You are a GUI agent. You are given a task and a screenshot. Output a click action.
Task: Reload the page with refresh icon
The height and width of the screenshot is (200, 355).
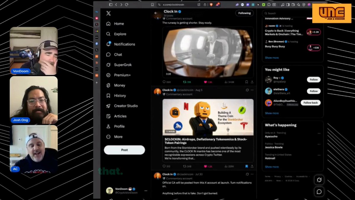pos(127,4)
